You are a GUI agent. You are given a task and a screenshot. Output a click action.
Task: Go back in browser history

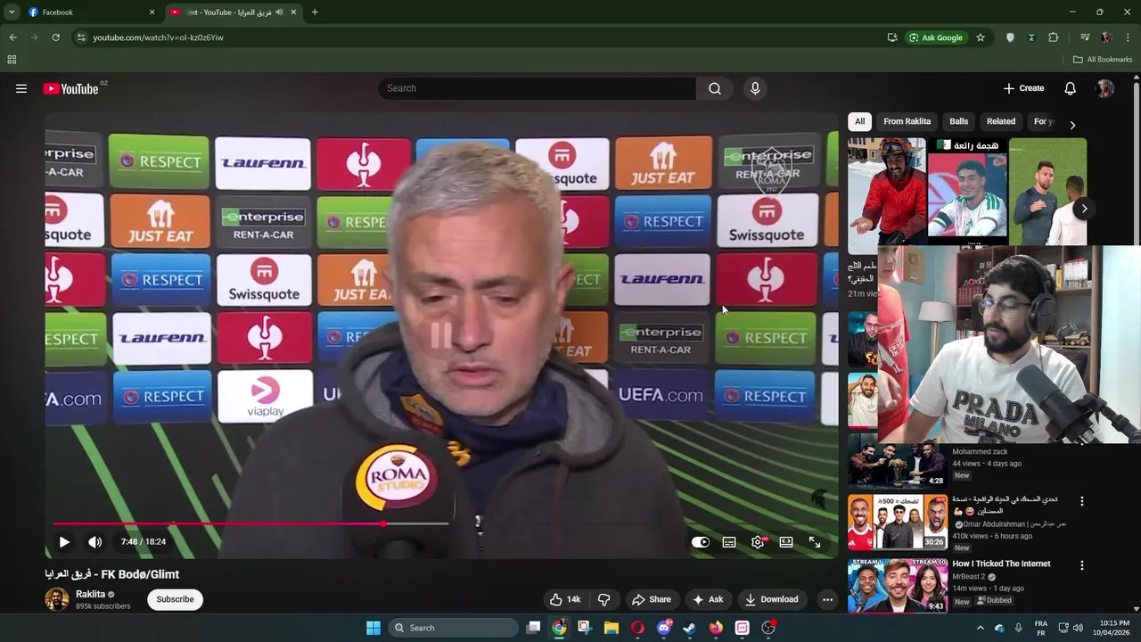(12, 37)
